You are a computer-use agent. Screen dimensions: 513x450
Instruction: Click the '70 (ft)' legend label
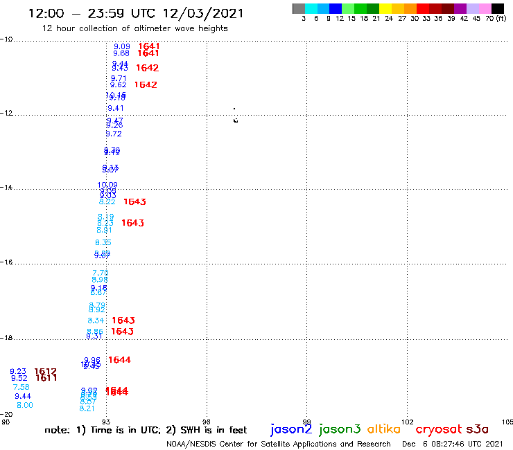[496, 19]
